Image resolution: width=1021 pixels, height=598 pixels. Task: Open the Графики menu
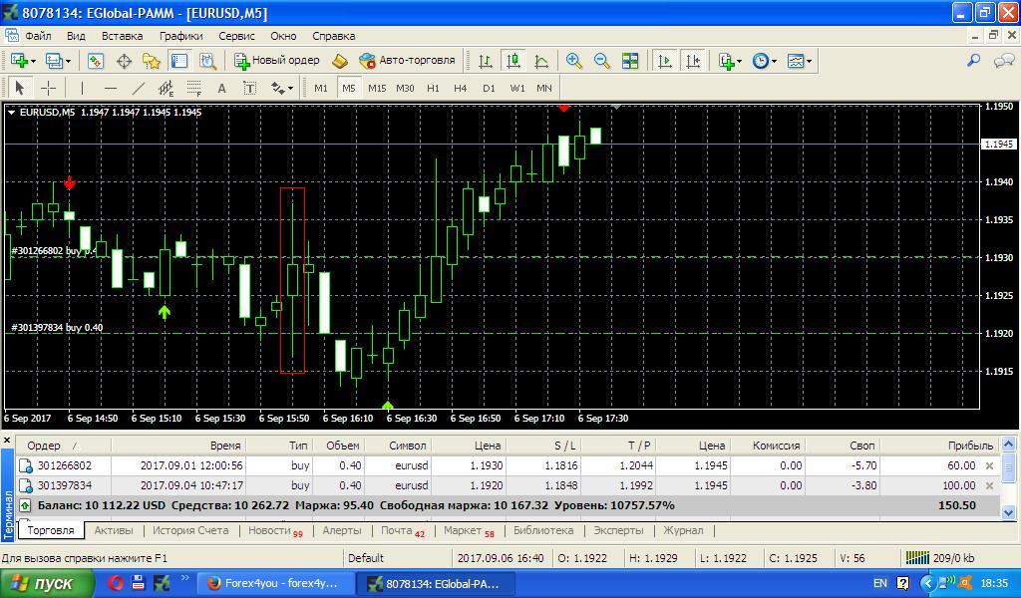[180, 36]
